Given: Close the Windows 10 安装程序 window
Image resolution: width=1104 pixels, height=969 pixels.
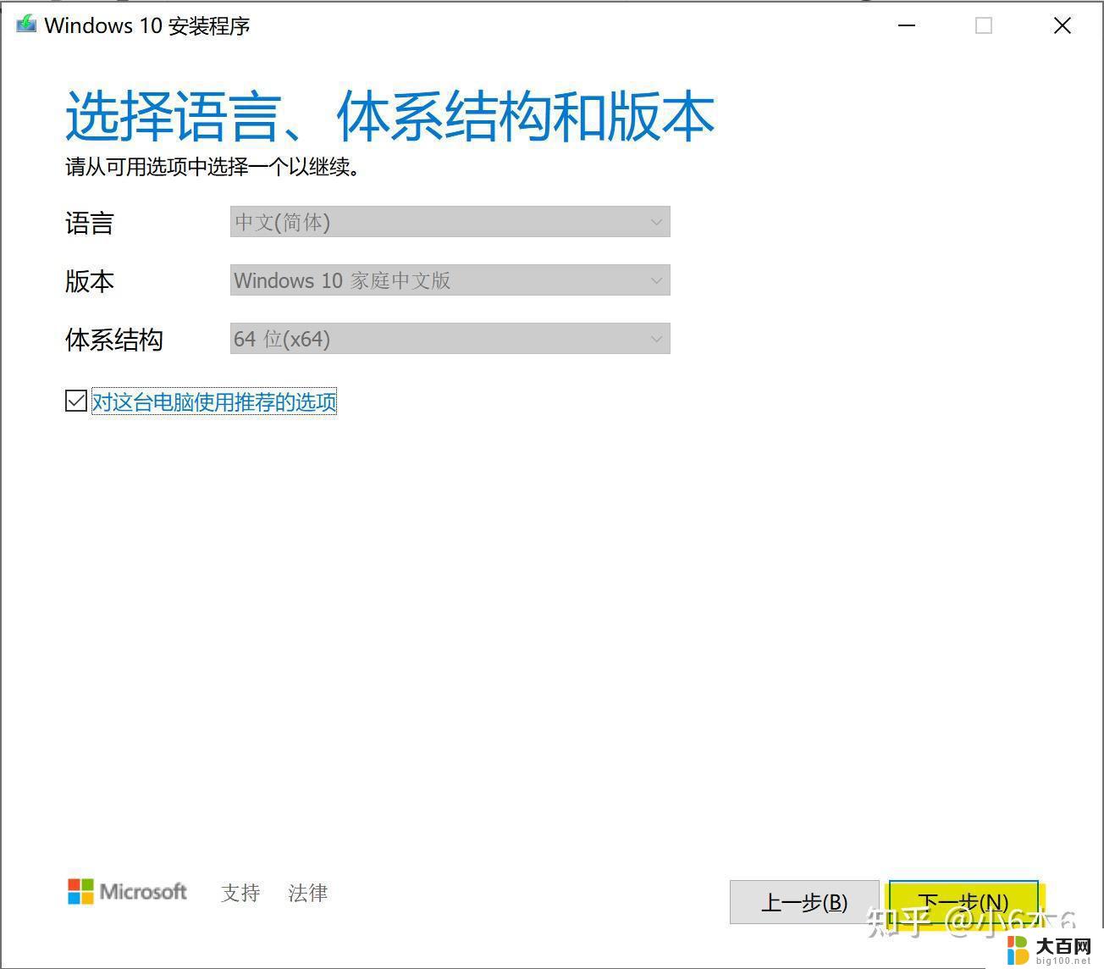Looking at the screenshot, I should 1063,25.
